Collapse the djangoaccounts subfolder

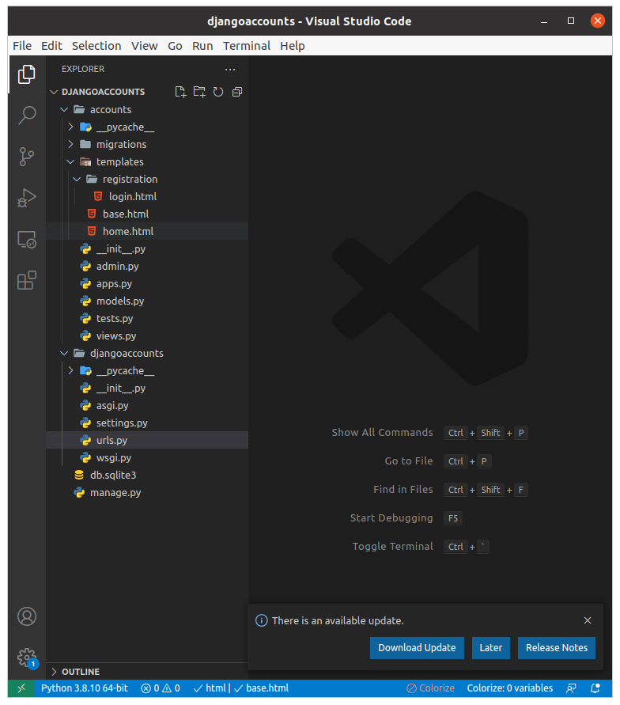coord(64,354)
